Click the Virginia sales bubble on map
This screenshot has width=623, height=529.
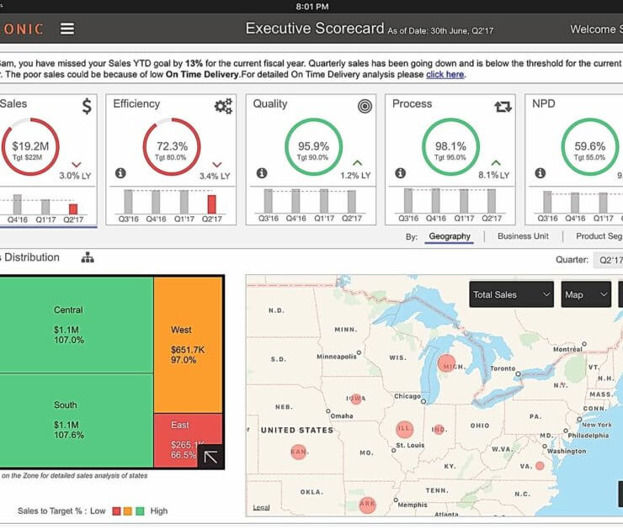coord(540,466)
